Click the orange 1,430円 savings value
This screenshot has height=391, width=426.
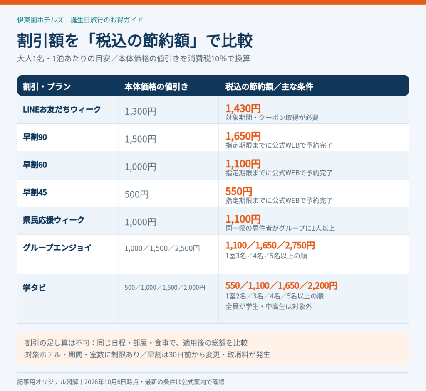coord(243,108)
